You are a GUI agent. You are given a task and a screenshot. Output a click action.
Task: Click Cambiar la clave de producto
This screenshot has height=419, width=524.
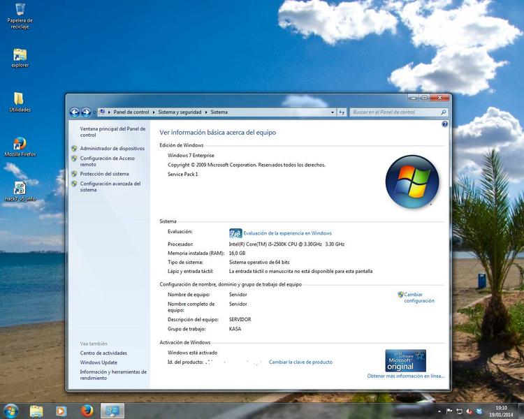point(300,362)
